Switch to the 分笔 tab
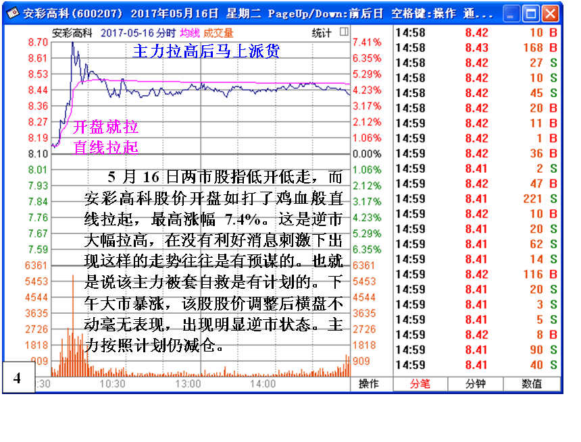The image size is (581, 442). coord(420,383)
